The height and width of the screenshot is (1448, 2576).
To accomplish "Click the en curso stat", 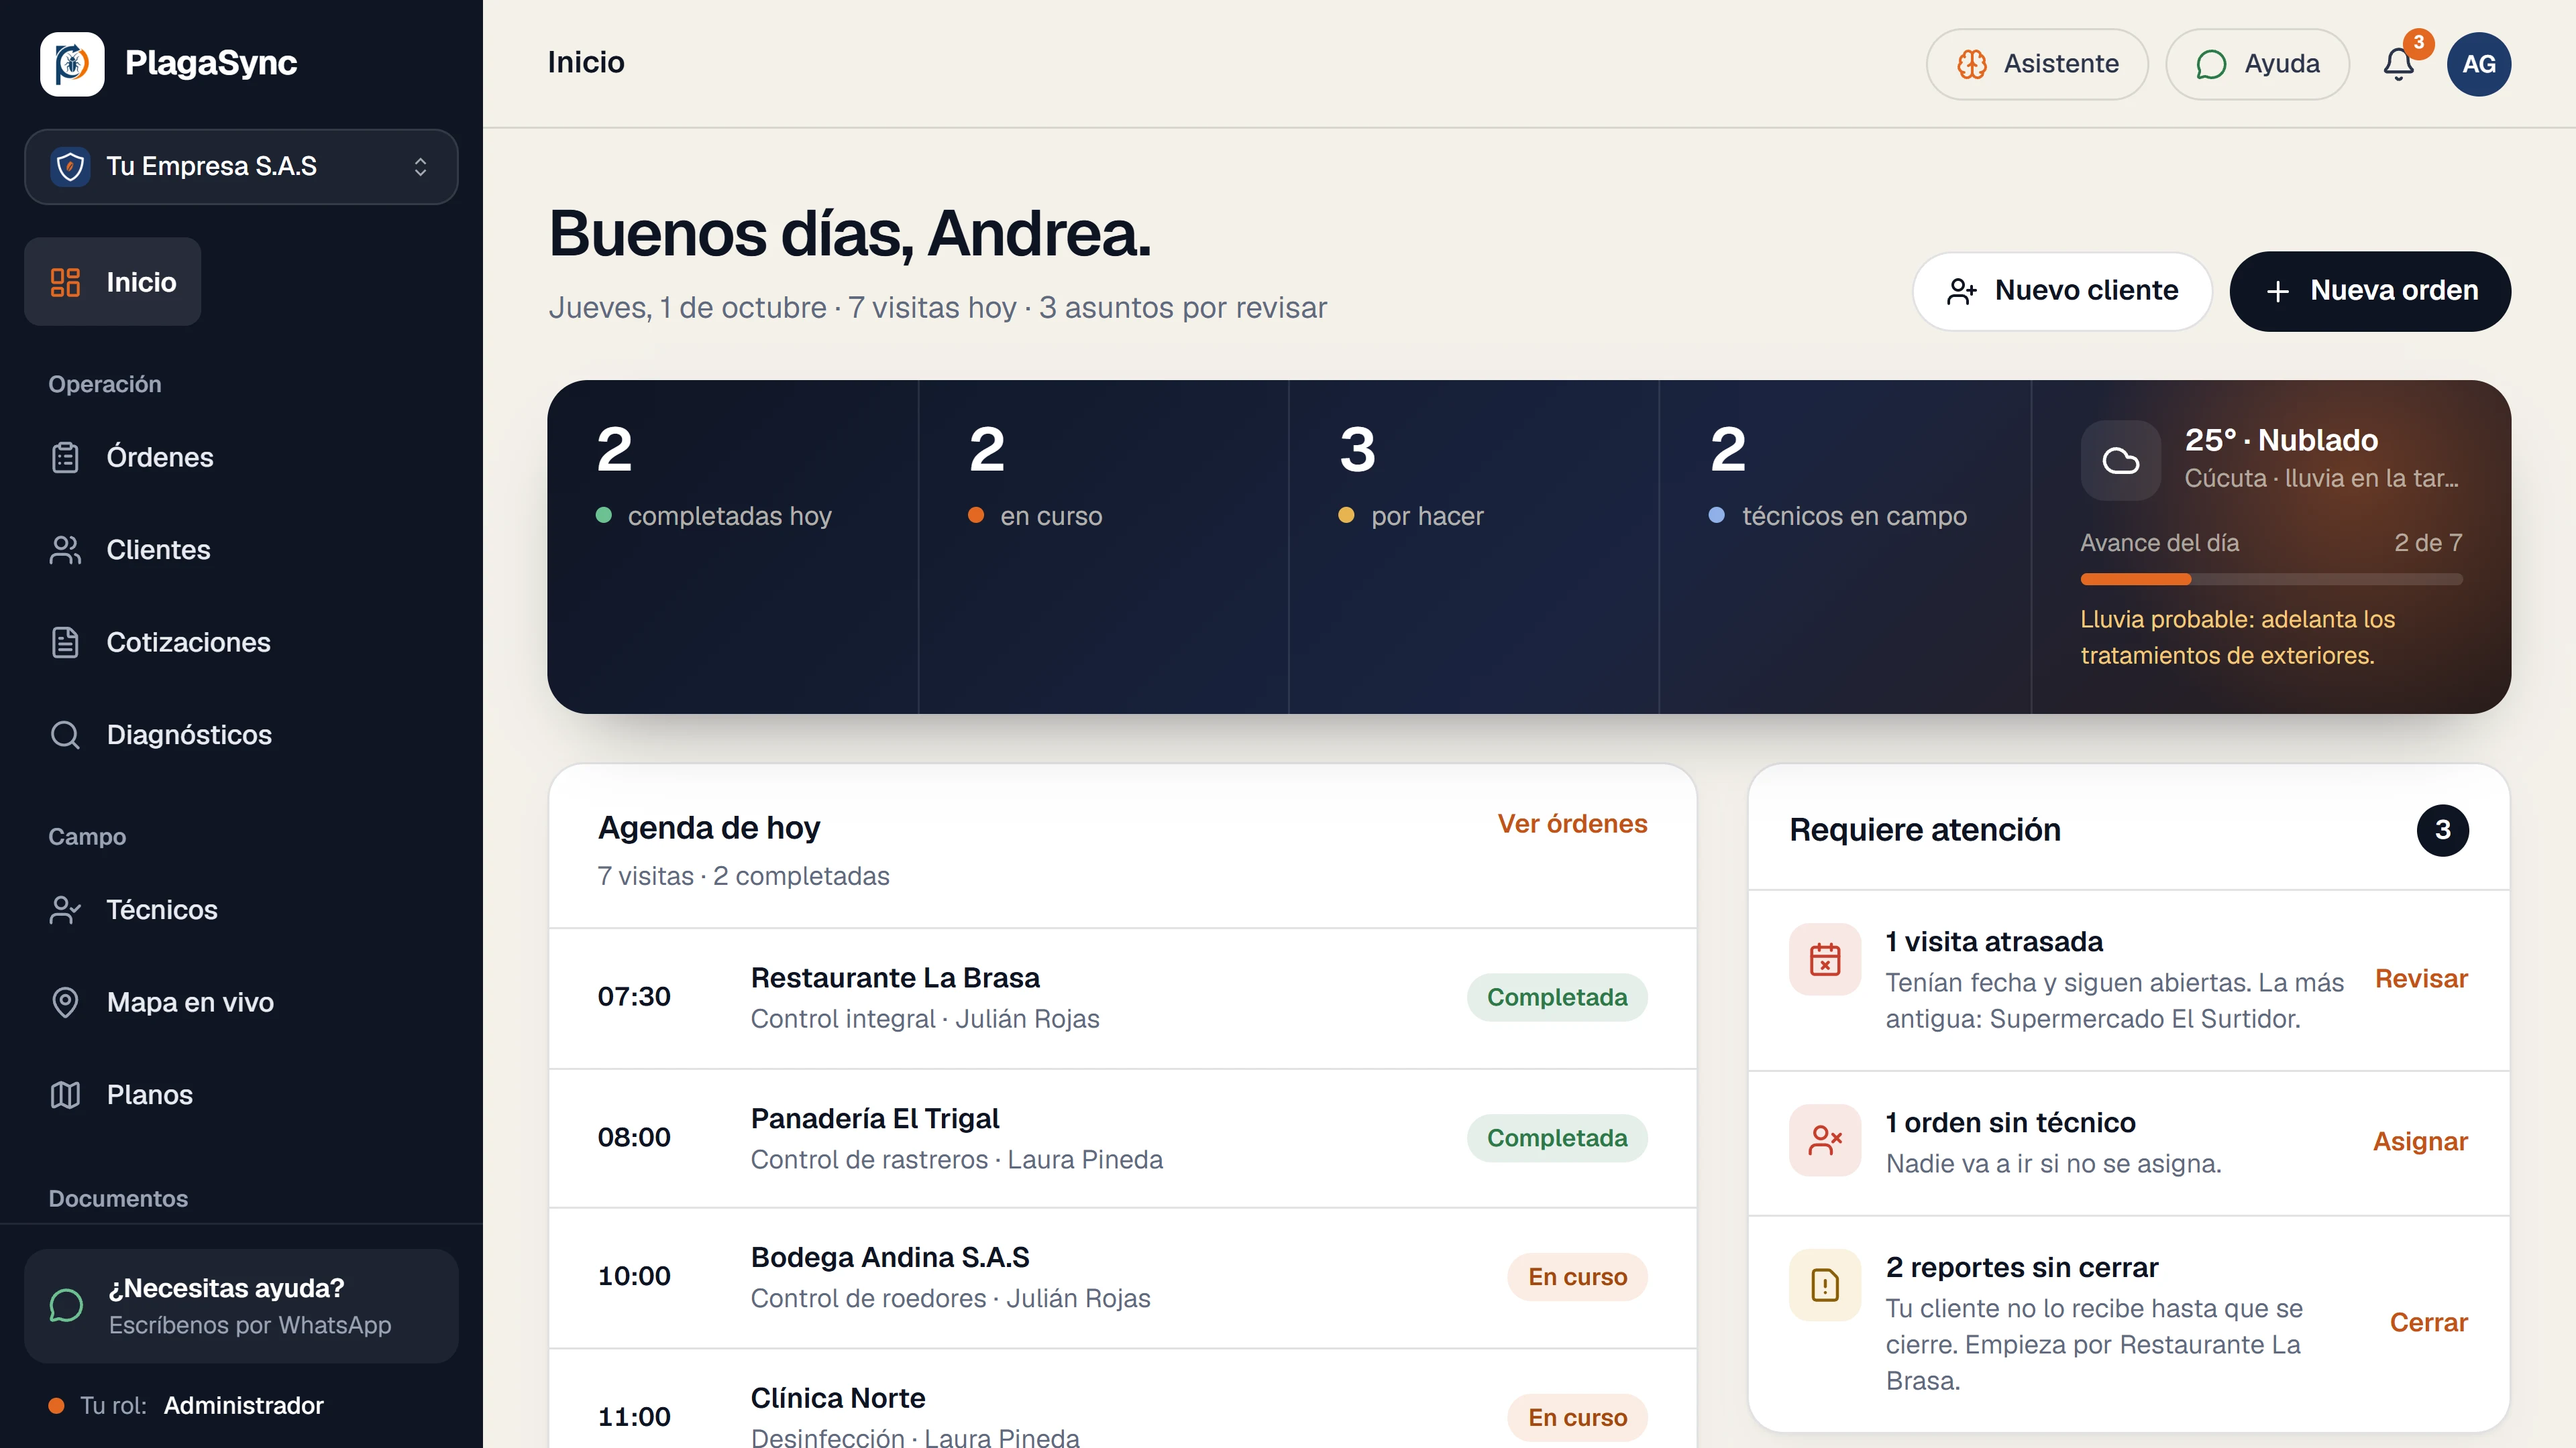I will 1104,546.
